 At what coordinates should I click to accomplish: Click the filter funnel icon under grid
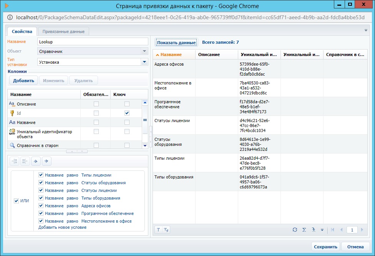click(158, 230)
